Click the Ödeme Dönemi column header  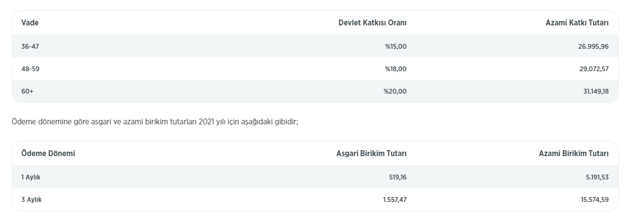point(48,153)
